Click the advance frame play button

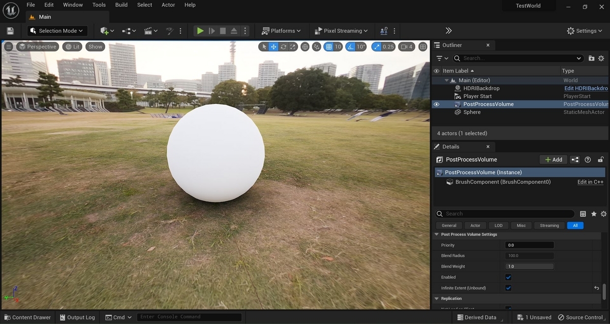pos(212,31)
